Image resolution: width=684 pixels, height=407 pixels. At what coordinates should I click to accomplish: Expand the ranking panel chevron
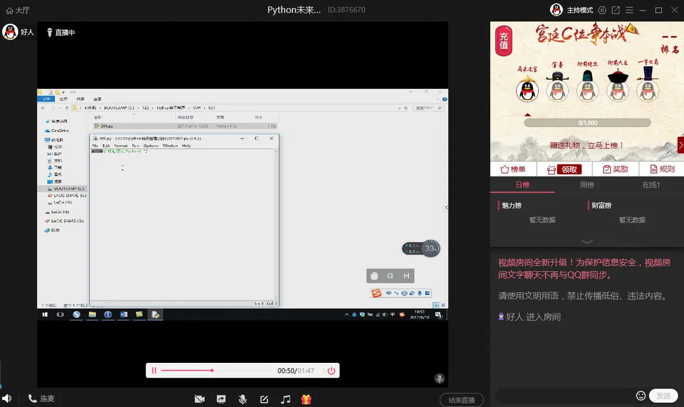(587, 242)
